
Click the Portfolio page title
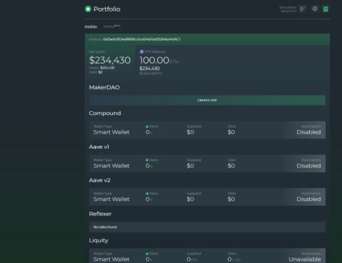(x=107, y=9)
